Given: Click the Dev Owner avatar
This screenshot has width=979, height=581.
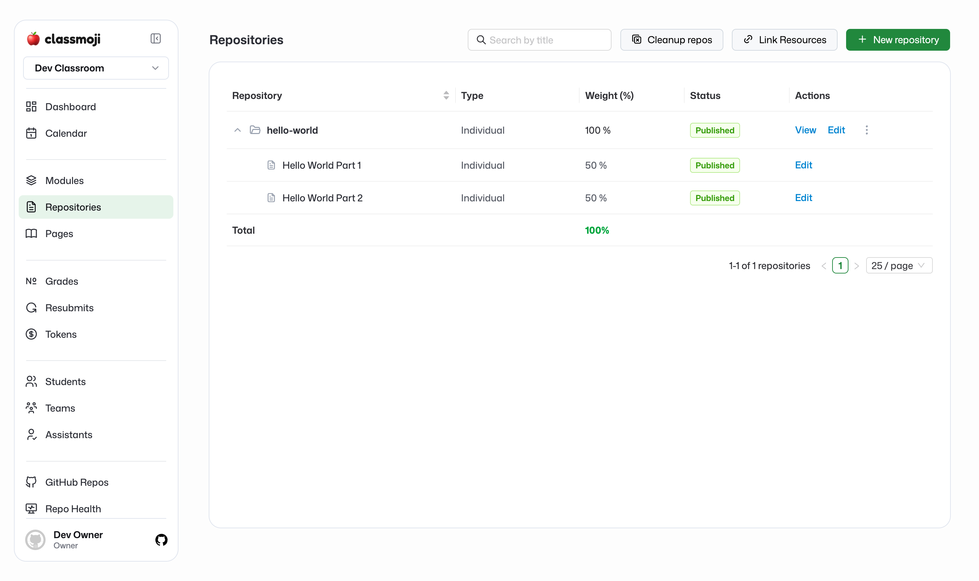Looking at the screenshot, I should pos(36,540).
